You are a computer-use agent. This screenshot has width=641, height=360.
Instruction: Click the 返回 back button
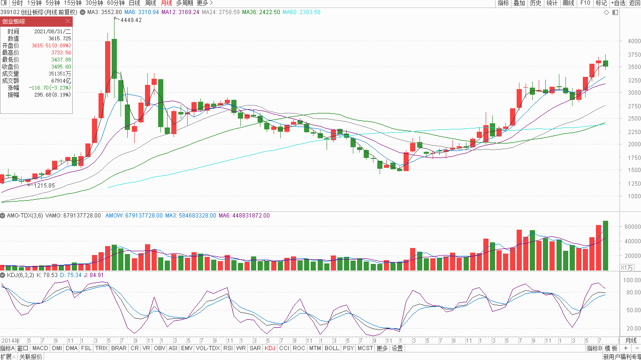634,3
